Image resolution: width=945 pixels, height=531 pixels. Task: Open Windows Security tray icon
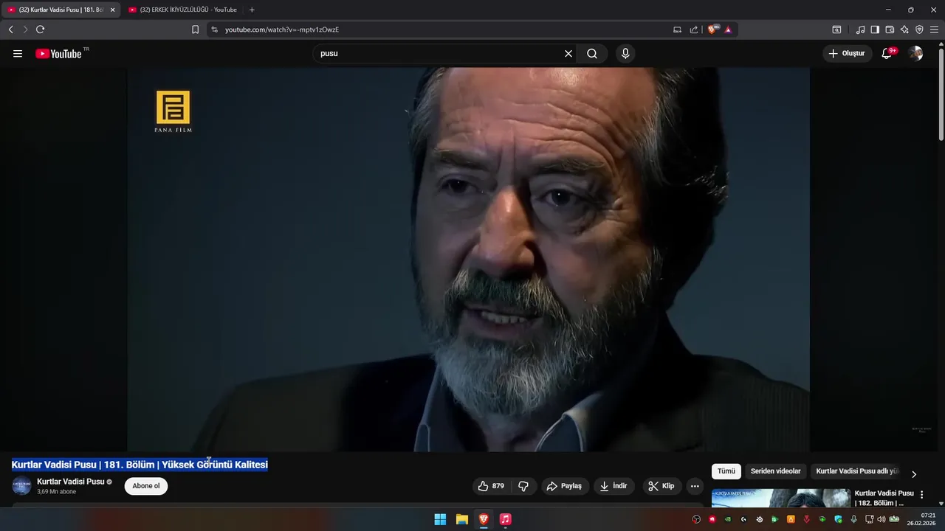838,519
